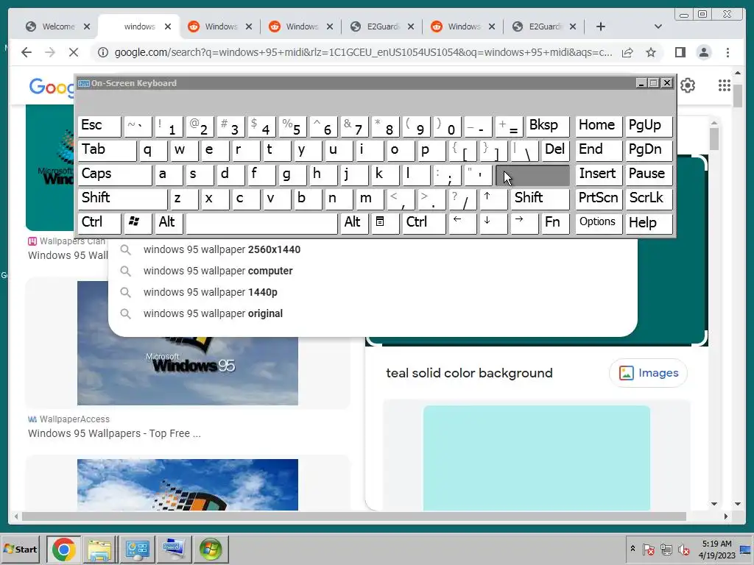Image resolution: width=754 pixels, height=565 pixels.
Task: Open the Images button for teal background
Action: (648, 373)
